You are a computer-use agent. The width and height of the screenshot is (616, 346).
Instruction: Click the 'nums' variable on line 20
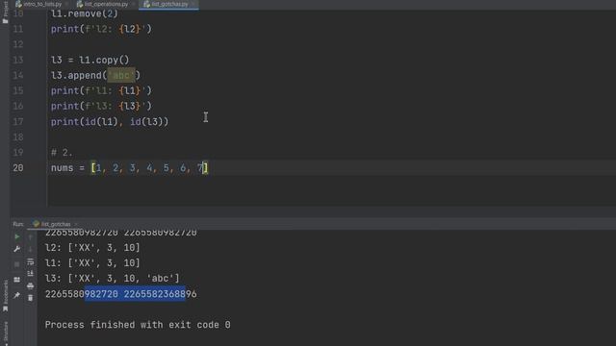point(62,168)
